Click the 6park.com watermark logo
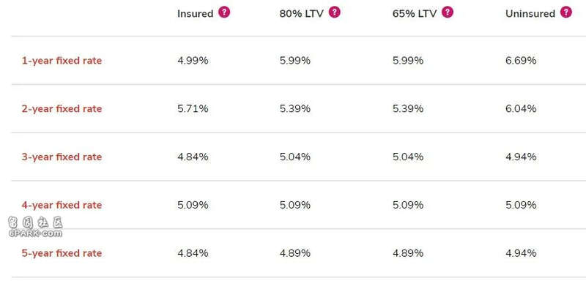Screen dimensions: 586x281 coord(35,228)
